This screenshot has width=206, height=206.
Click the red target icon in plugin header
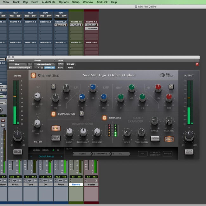197,64
